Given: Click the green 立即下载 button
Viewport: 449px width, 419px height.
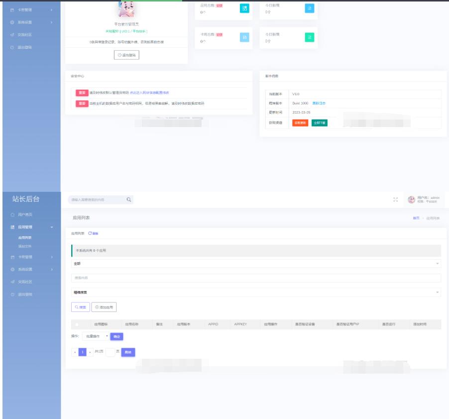Looking at the screenshot, I should tap(320, 123).
